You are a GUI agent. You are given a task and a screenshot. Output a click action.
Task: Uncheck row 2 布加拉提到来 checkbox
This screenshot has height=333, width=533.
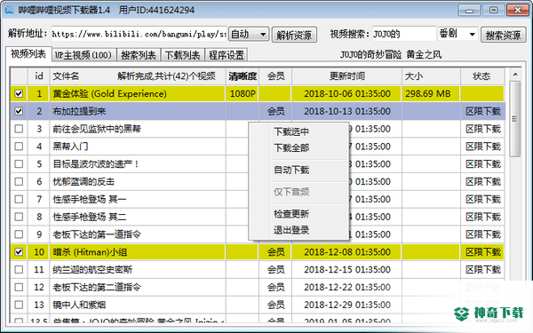[x=19, y=111]
